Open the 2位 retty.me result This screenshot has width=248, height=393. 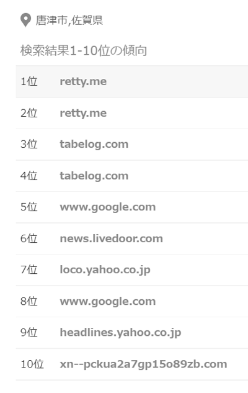point(132,113)
